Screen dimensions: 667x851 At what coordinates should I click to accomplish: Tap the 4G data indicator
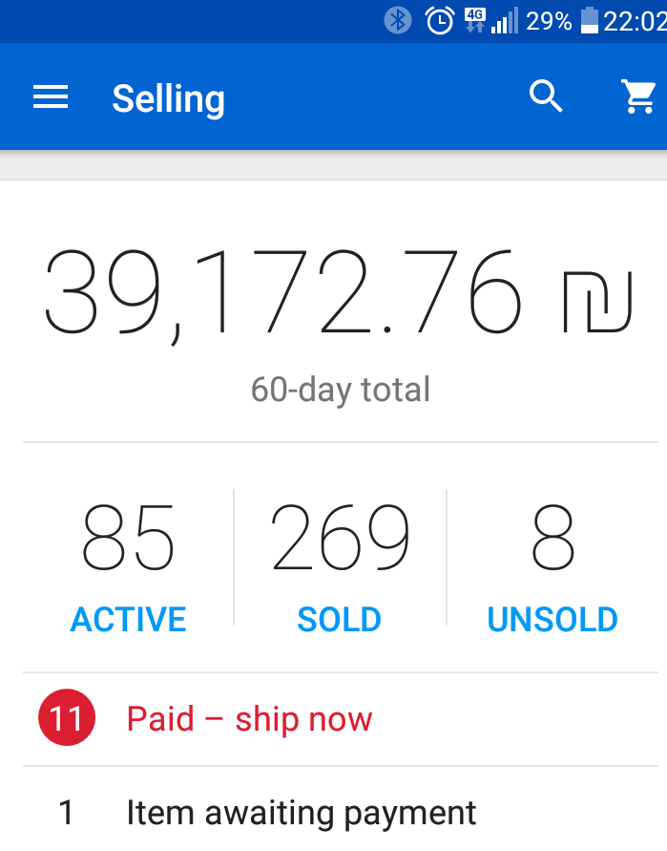pyautogui.click(x=475, y=19)
